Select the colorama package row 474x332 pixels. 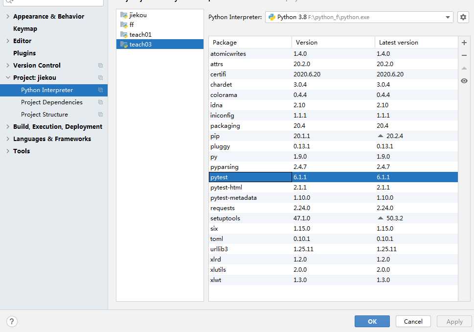pyautogui.click(x=333, y=95)
